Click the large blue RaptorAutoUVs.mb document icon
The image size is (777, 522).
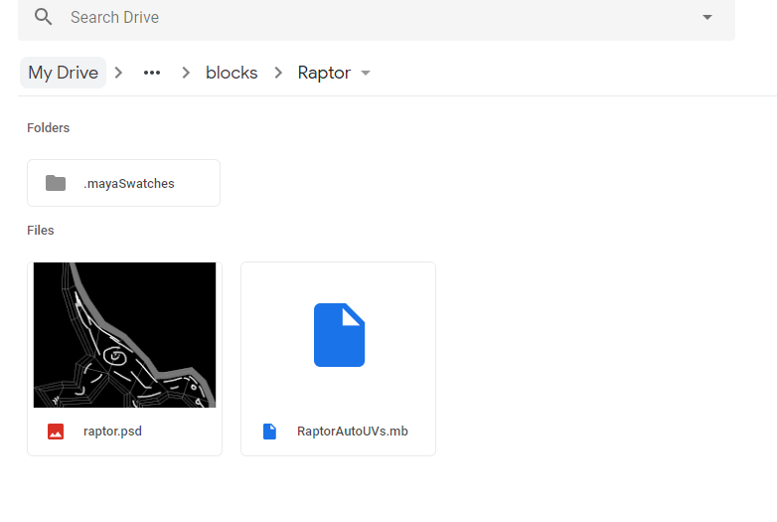[x=339, y=335]
